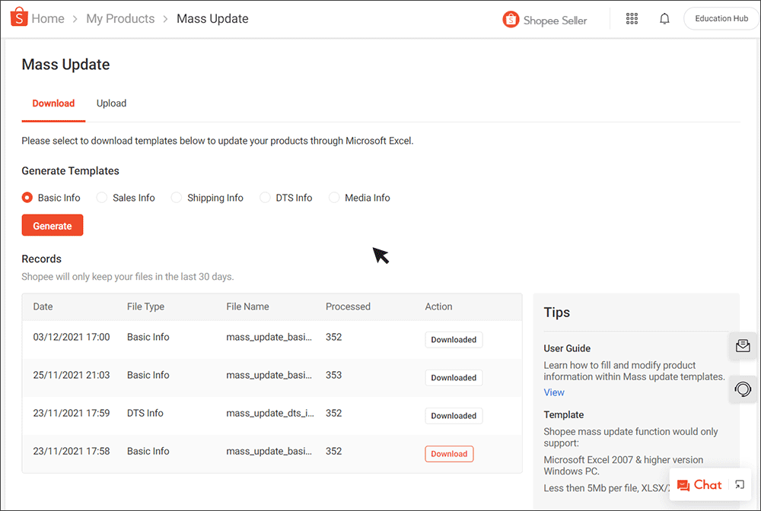The width and height of the screenshot is (761, 511).
Task: Open the feedback mail icon on the right edge
Action: coord(743,346)
